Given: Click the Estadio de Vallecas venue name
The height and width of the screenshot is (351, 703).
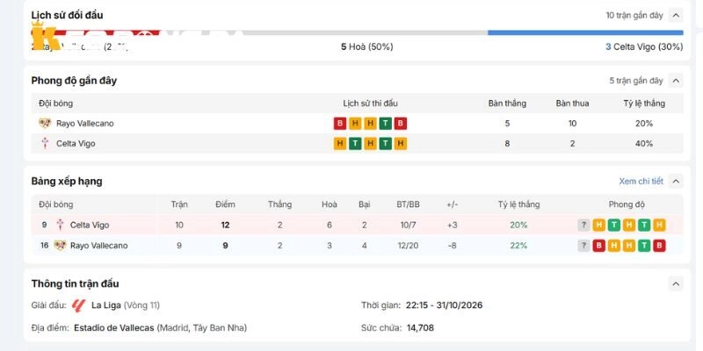Looking at the screenshot, I should tap(114, 327).
